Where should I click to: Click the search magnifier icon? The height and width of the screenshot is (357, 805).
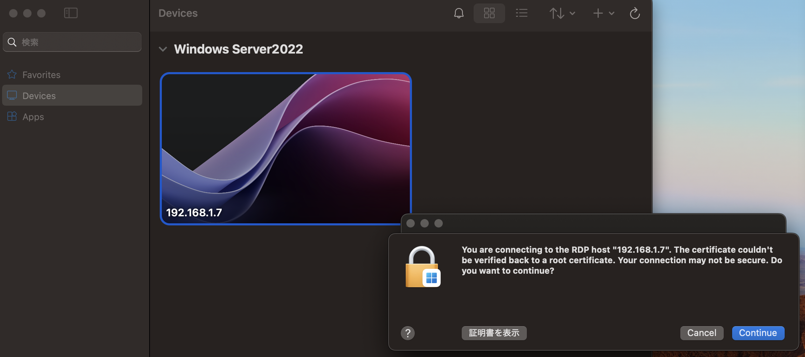pos(12,42)
